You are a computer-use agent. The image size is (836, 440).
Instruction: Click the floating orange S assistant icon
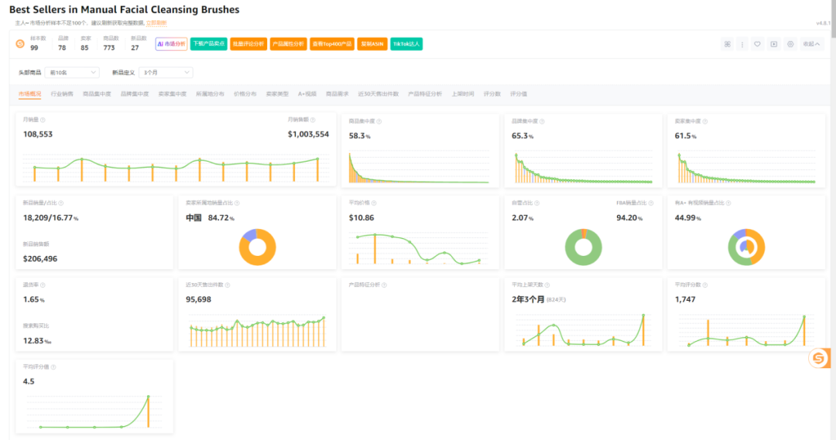(x=819, y=358)
